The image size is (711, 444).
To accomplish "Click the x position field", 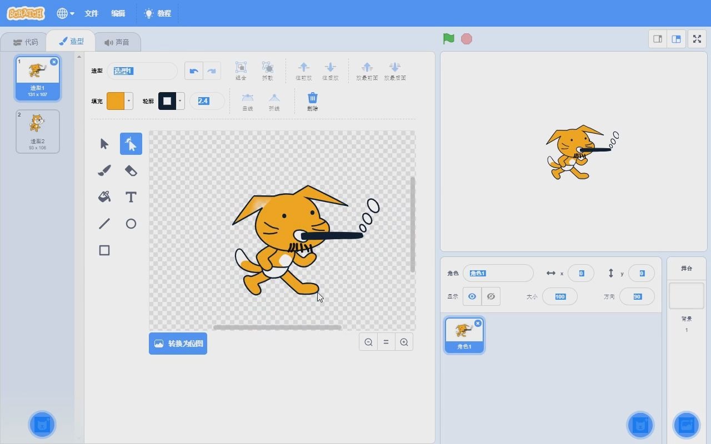I will (x=581, y=273).
